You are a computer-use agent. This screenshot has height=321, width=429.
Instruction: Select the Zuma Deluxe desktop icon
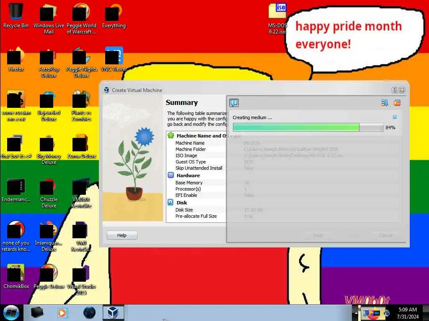pyautogui.click(x=81, y=147)
